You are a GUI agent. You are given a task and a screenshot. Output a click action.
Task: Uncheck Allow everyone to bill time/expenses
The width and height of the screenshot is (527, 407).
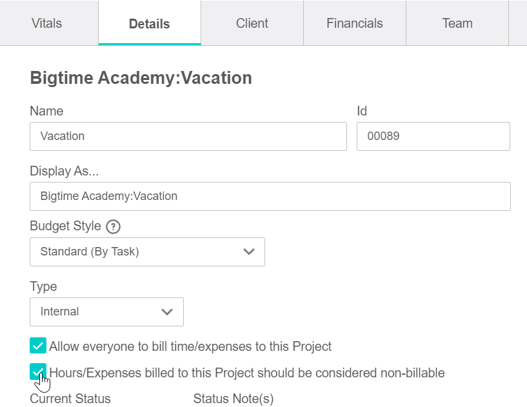pyautogui.click(x=38, y=346)
